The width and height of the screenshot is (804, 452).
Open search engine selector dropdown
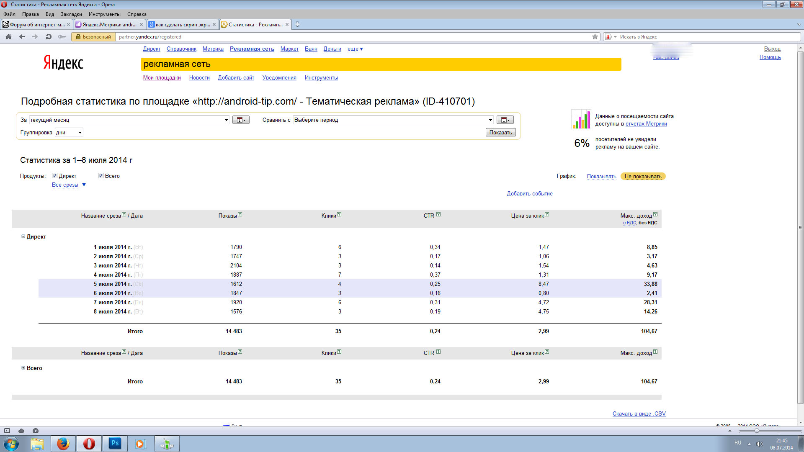(x=615, y=37)
